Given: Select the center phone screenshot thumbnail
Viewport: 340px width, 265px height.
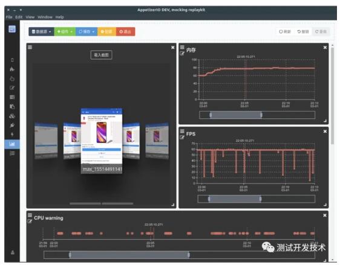Looking at the screenshot, I should [x=102, y=141].
